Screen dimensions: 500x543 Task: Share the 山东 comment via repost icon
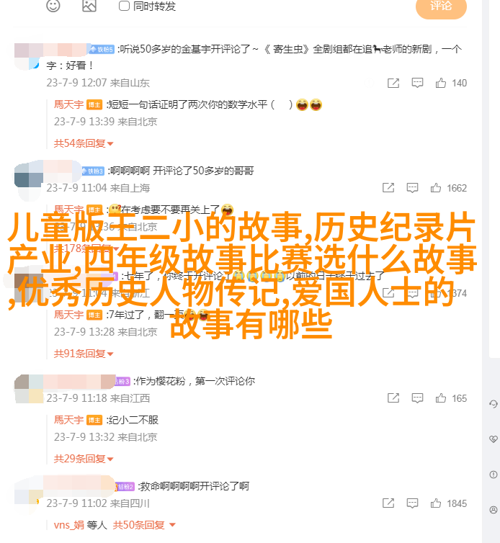pyautogui.click(x=393, y=83)
